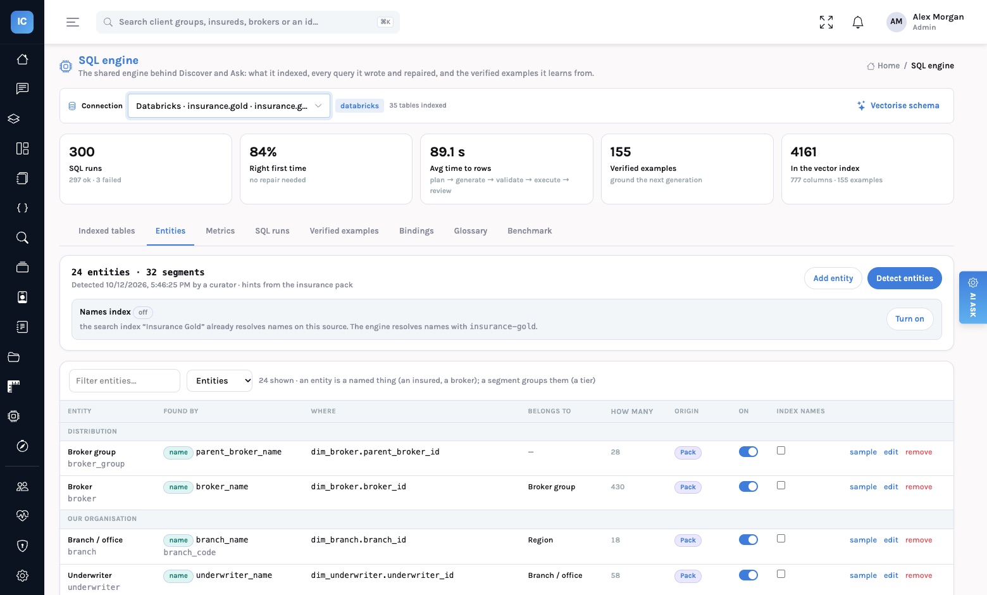987x595 pixels.
Task: Switch to the Benchmark tab
Action: 530,231
